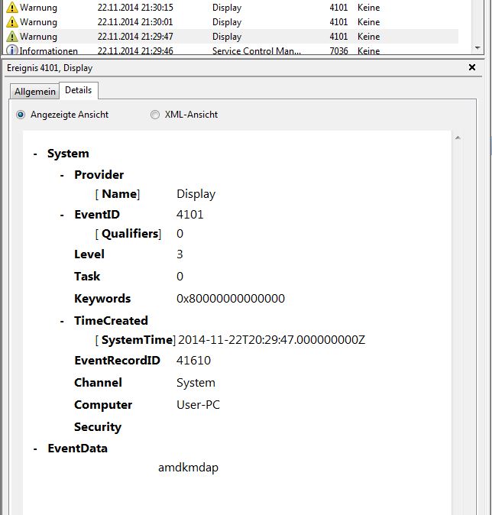
Task: Collapse the Provider node
Action: click(x=62, y=175)
